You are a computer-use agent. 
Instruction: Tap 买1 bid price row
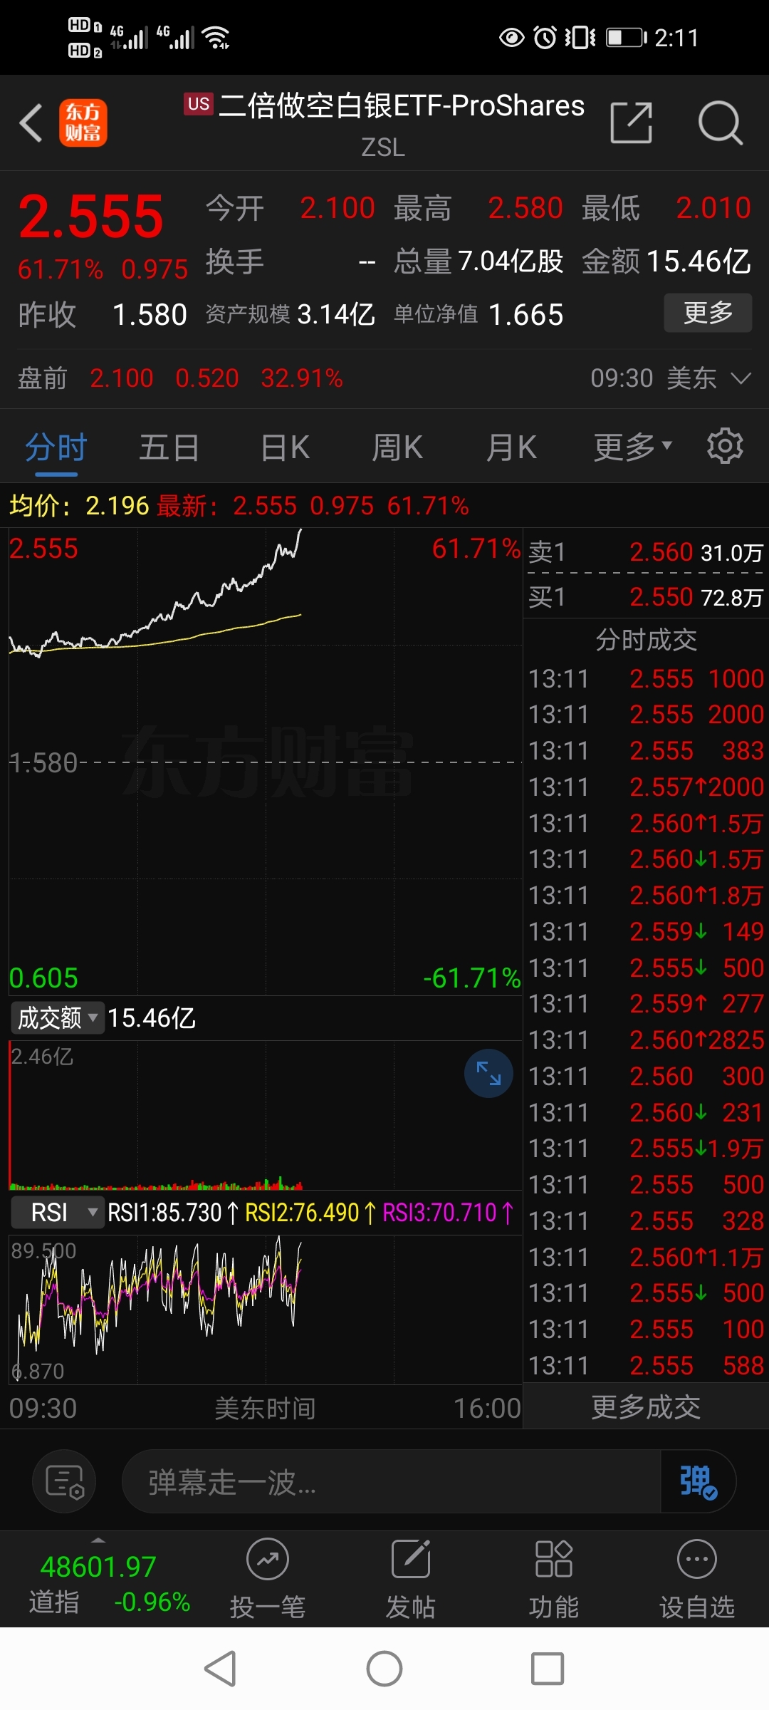pyautogui.click(x=646, y=597)
